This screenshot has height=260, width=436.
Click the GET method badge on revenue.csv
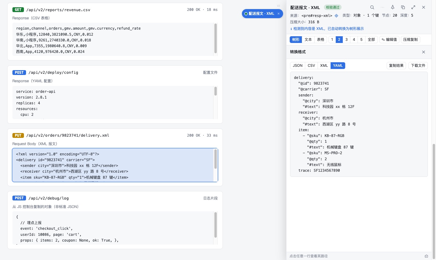click(18, 10)
